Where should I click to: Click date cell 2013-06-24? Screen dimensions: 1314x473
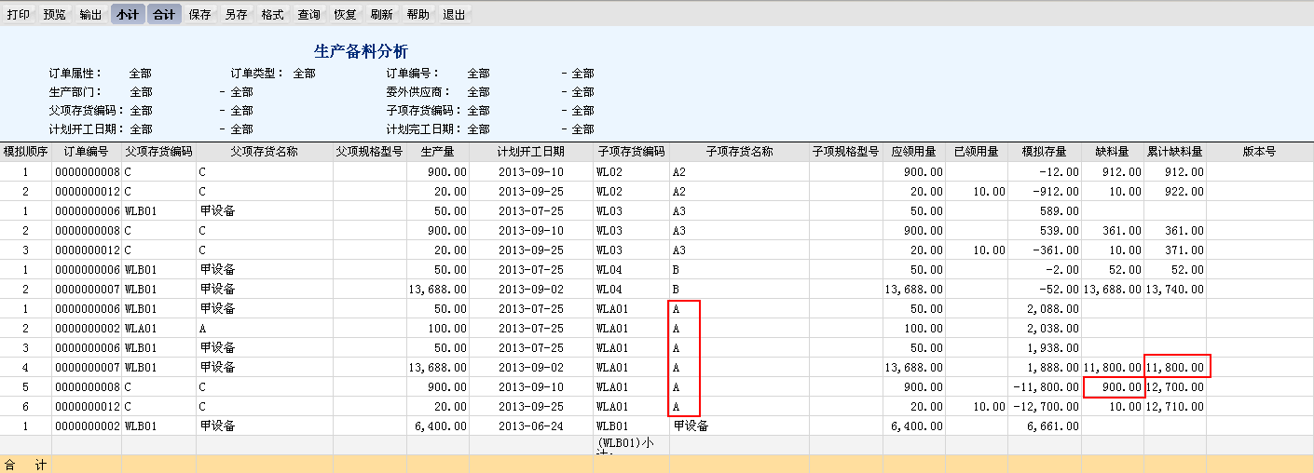coord(530,426)
